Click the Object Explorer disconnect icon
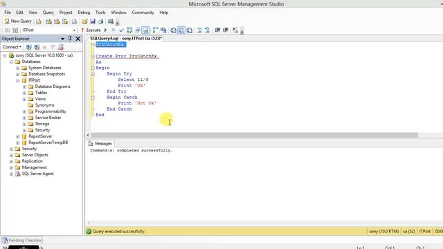Screen dimensions: 443x249 pyautogui.click(x=37, y=47)
